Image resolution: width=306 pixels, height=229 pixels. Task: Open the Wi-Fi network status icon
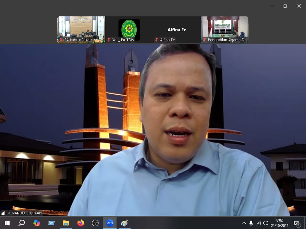point(258,223)
